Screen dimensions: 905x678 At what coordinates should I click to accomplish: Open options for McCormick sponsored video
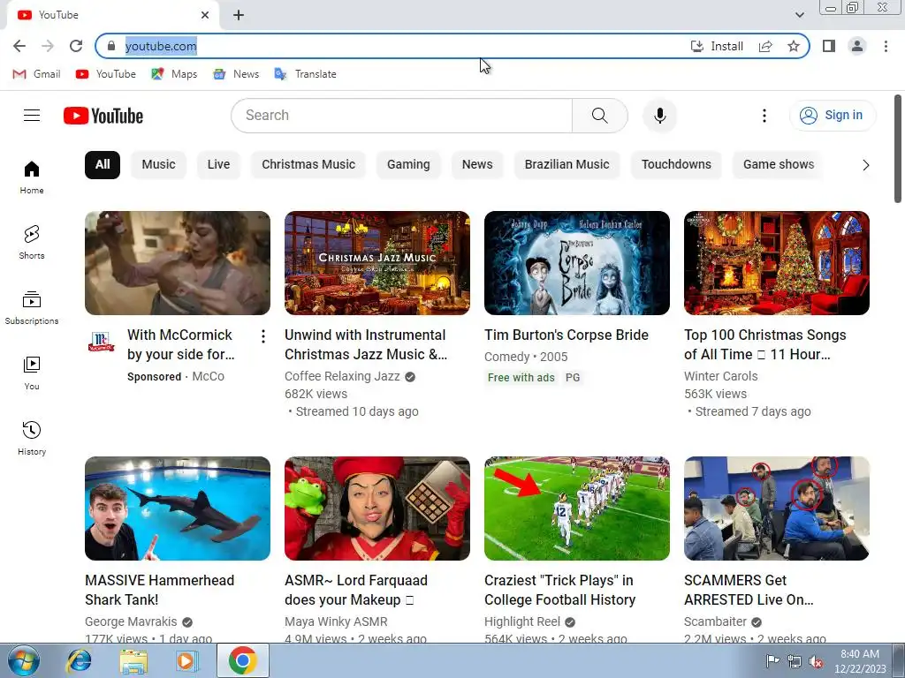click(x=263, y=336)
